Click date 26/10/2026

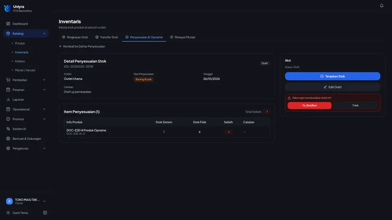click(x=211, y=79)
